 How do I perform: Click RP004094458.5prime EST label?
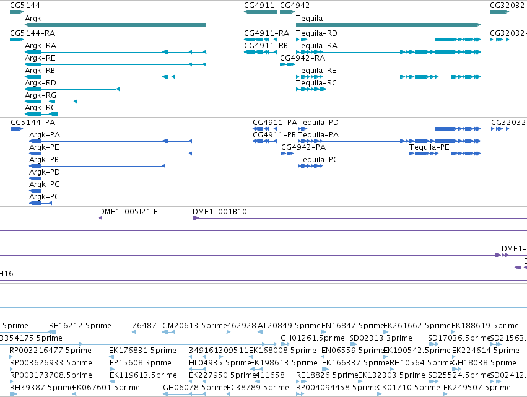point(337,388)
